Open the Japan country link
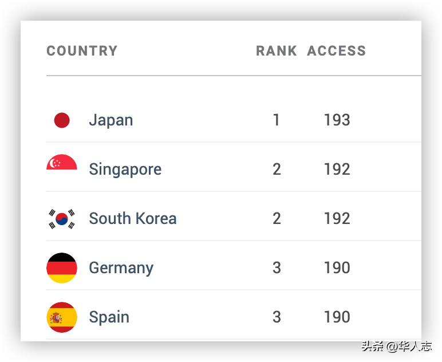This screenshot has width=442, height=362. [110, 120]
